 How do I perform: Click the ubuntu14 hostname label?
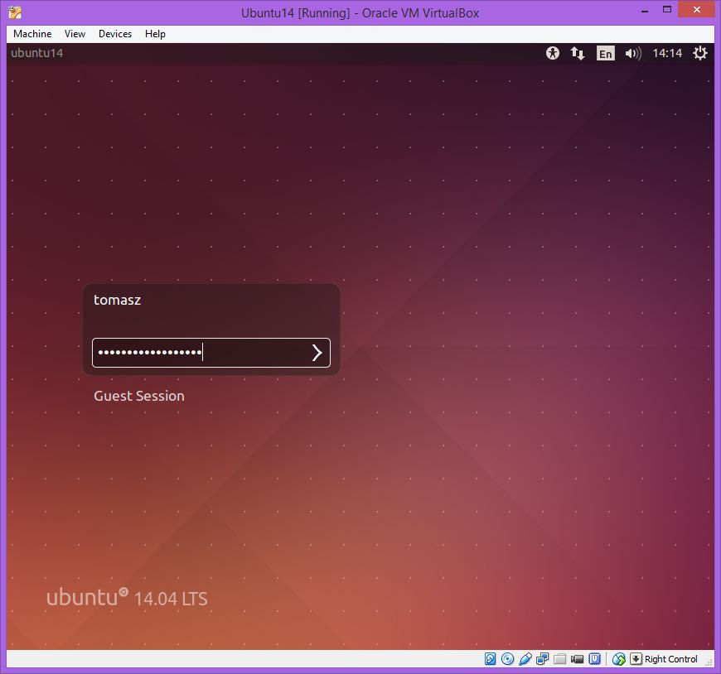pos(36,53)
